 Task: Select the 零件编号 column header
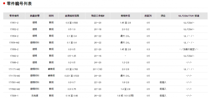(x=14, y=16)
